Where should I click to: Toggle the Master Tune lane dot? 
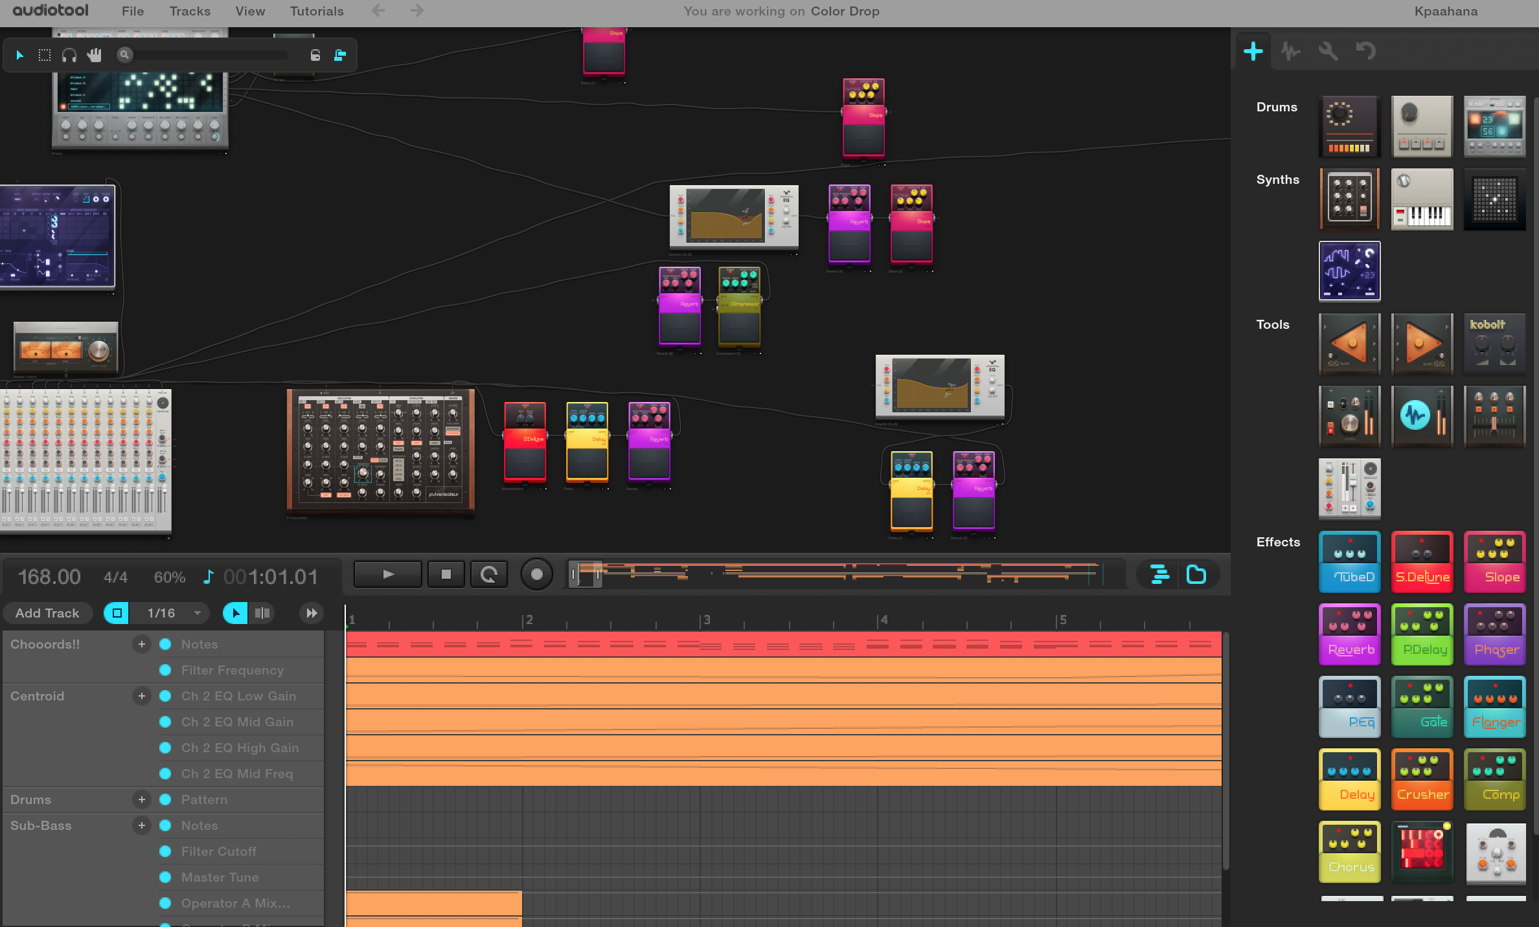(165, 877)
